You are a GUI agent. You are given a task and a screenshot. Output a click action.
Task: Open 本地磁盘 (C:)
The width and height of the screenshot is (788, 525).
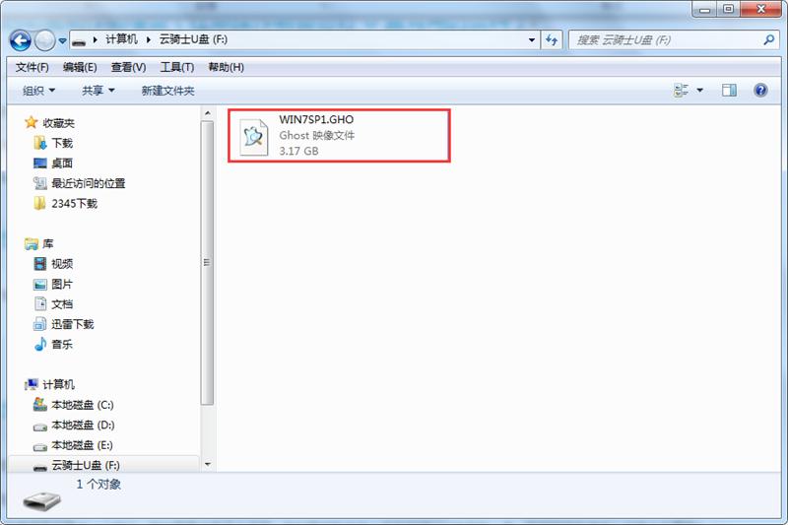[x=83, y=405]
